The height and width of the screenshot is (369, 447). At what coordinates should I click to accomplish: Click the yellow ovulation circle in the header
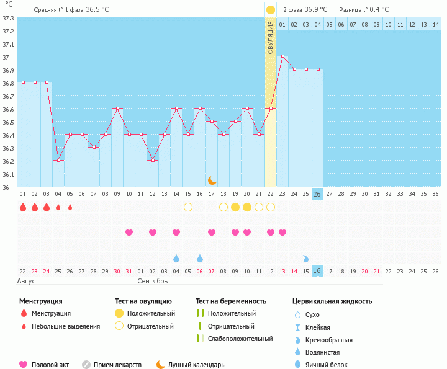coord(271,10)
